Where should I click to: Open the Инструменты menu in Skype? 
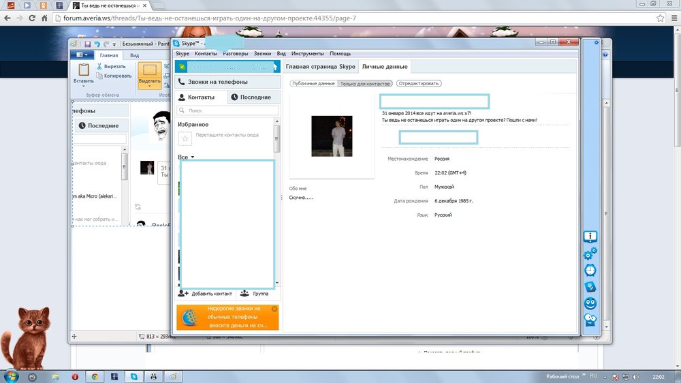308,53
